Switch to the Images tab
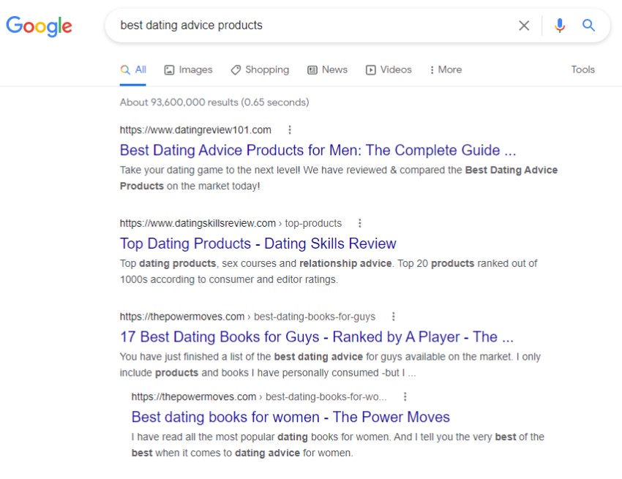 [188, 69]
